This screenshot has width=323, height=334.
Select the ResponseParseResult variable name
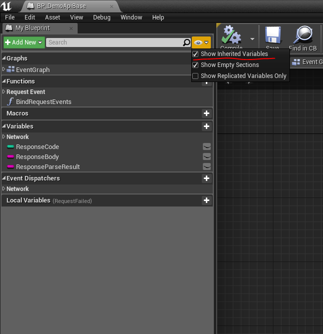[48, 166]
